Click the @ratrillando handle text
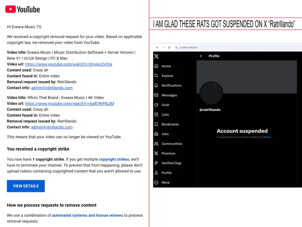The height and width of the screenshot is (227, 302). [210, 110]
